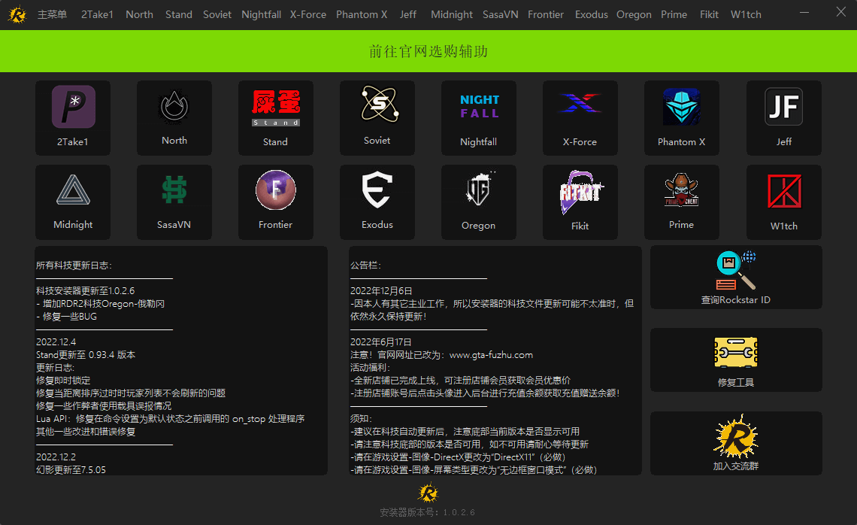This screenshot has height=525, width=857.
Task: Select the Nightfall logo tile
Action: click(479, 118)
